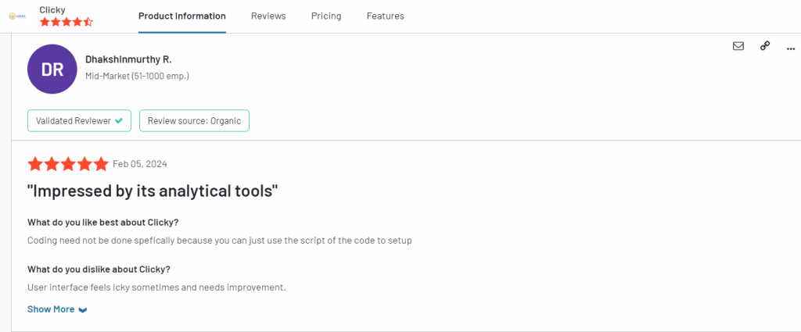This screenshot has height=332, width=801.
Task: Click the Clicky product name
Action: pyautogui.click(x=52, y=9)
